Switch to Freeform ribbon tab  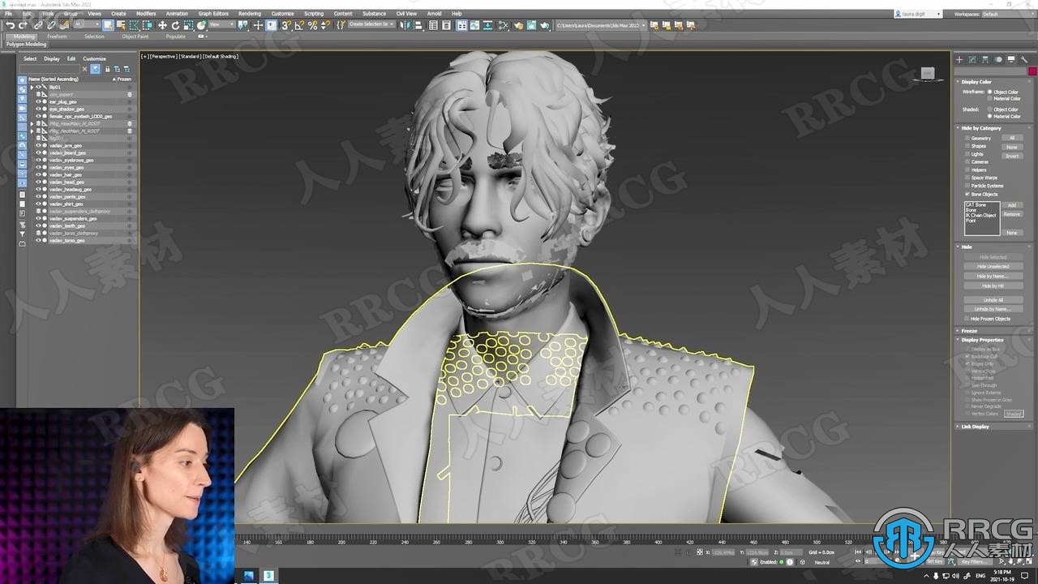tap(57, 36)
